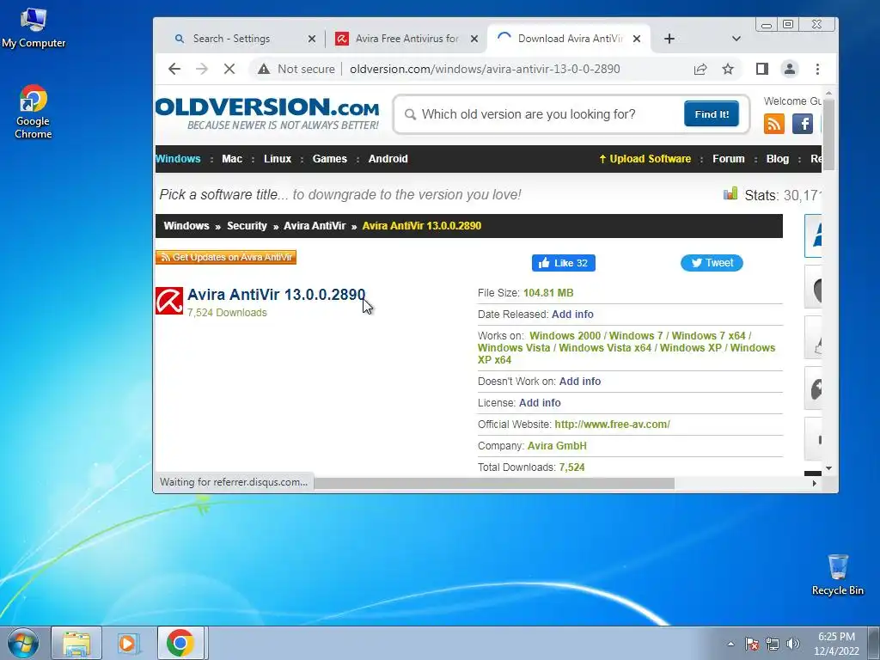This screenshot has height=660, width=880.
Task: Open the RSS feed orange icon
Action: pyautogui.click(x=774, y=124)
